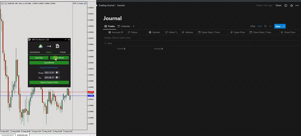Export trades from Last Month
This screenshot has height=136, width=301.
click(49, 63)
